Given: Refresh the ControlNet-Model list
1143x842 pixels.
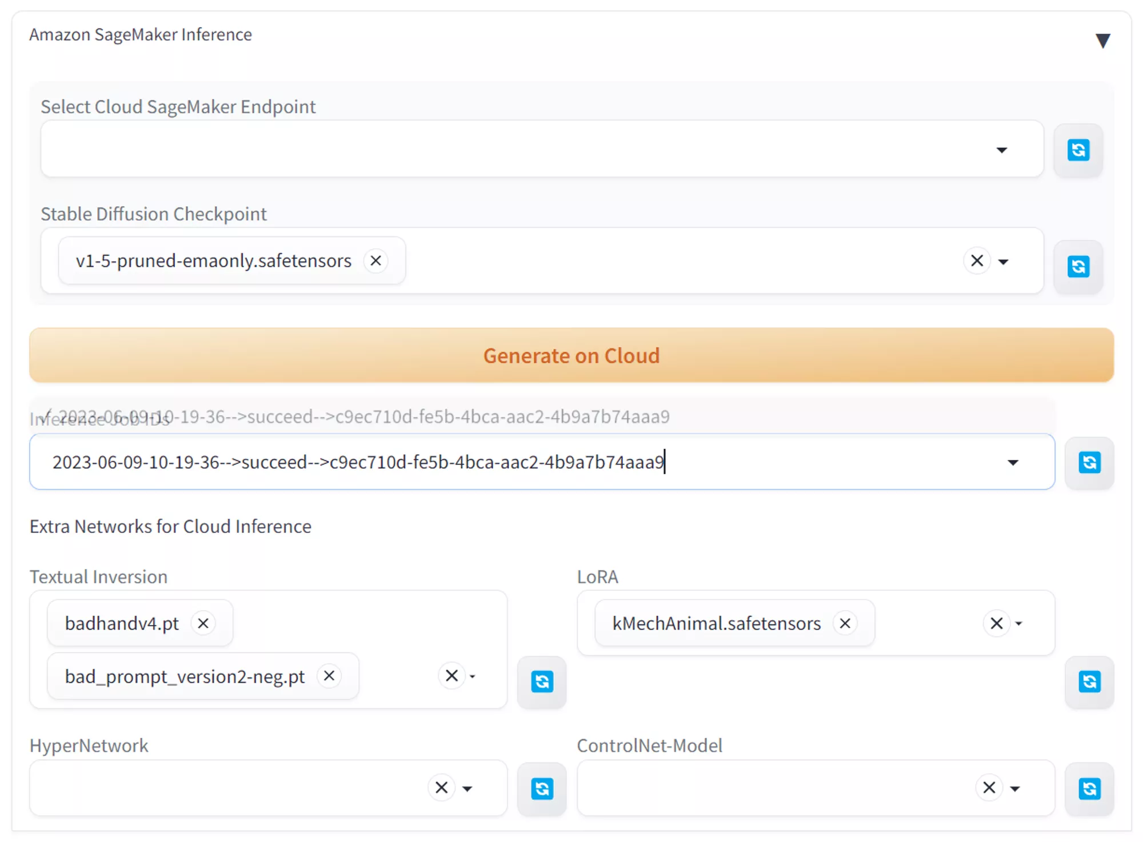Looking at the screenshot, I should coord(1089,789).
